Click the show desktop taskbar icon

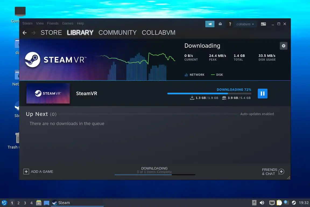point(47,203)
